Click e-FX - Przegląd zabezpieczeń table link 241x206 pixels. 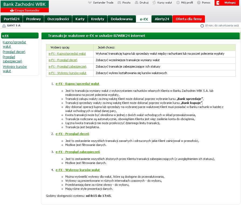pyautogui.click(x=67, y=67)
